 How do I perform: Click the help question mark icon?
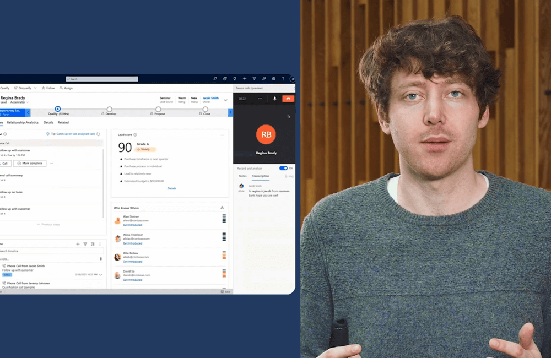[x=283, y=79]
